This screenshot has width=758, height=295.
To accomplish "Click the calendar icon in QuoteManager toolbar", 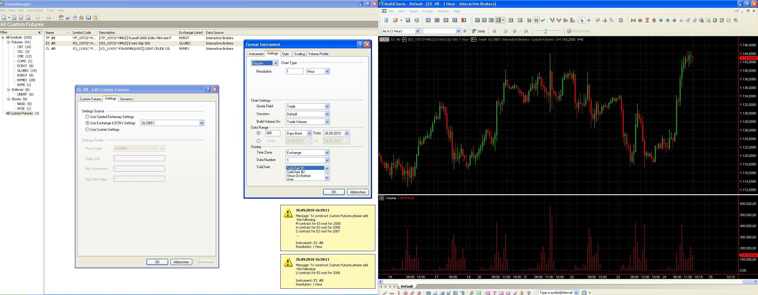I will 61,18.
